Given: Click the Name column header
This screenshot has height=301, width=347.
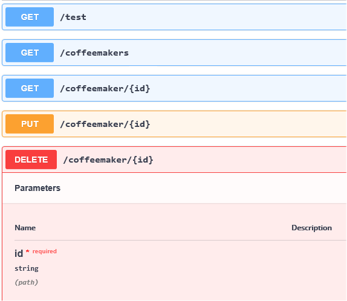Looking at the screenshot, I should (25, 227).
